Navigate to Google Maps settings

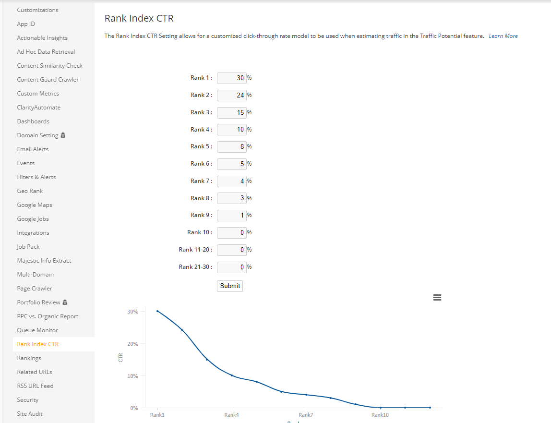pos(35,205)
